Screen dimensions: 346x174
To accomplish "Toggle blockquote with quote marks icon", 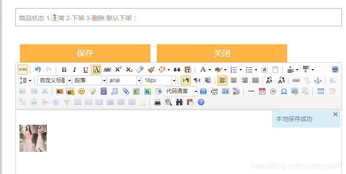I will coord(177,70).
